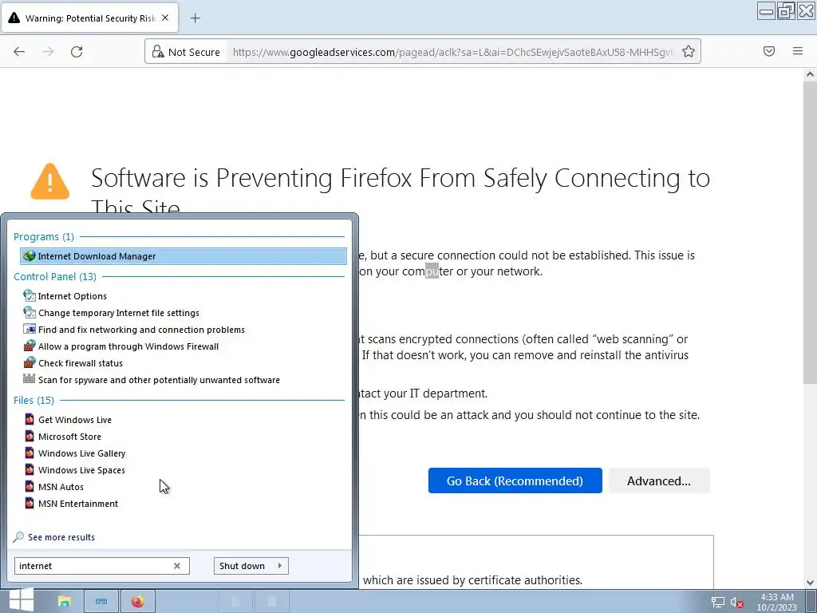Open MSN Entertainment file result
The width and height of the screenshot is (817, 613).
point(77,504)
